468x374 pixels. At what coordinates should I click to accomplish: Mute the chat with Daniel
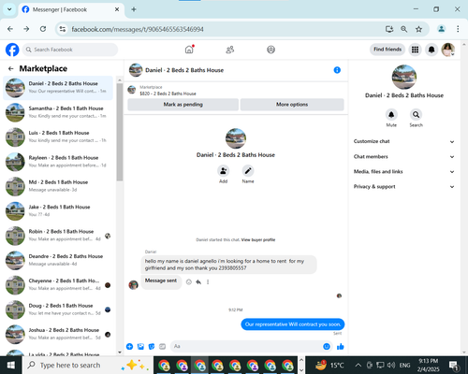pyautogui.click(x=391, y=115)
